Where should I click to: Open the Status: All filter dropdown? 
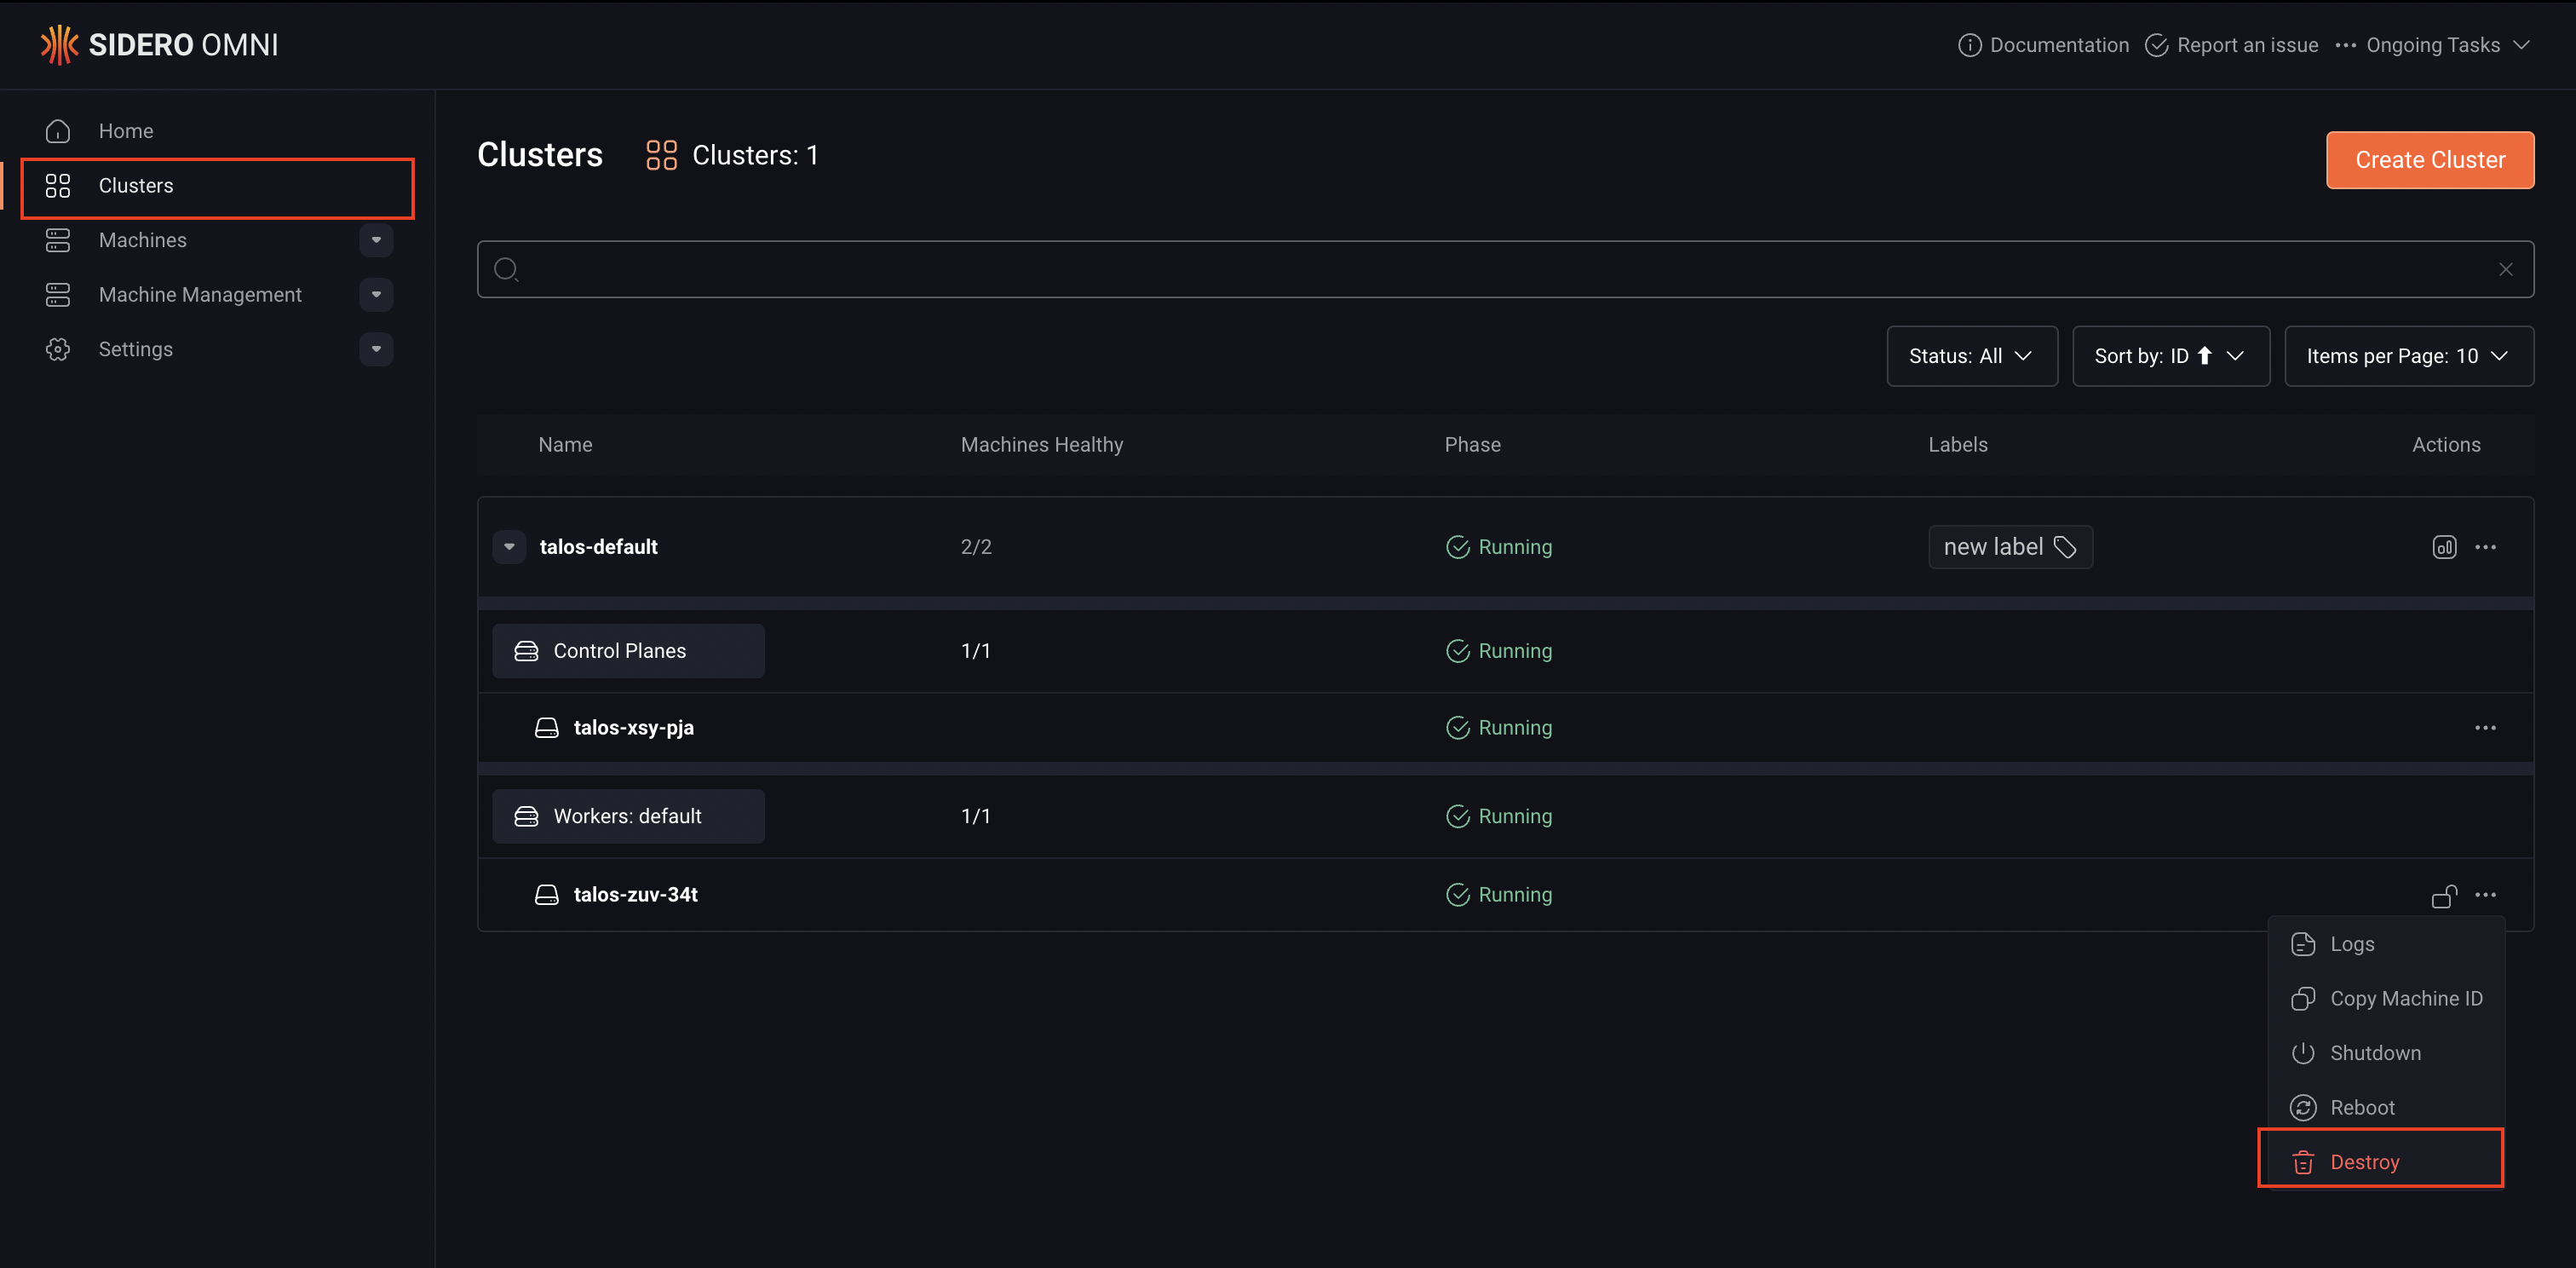click(x=1971, y=356)
